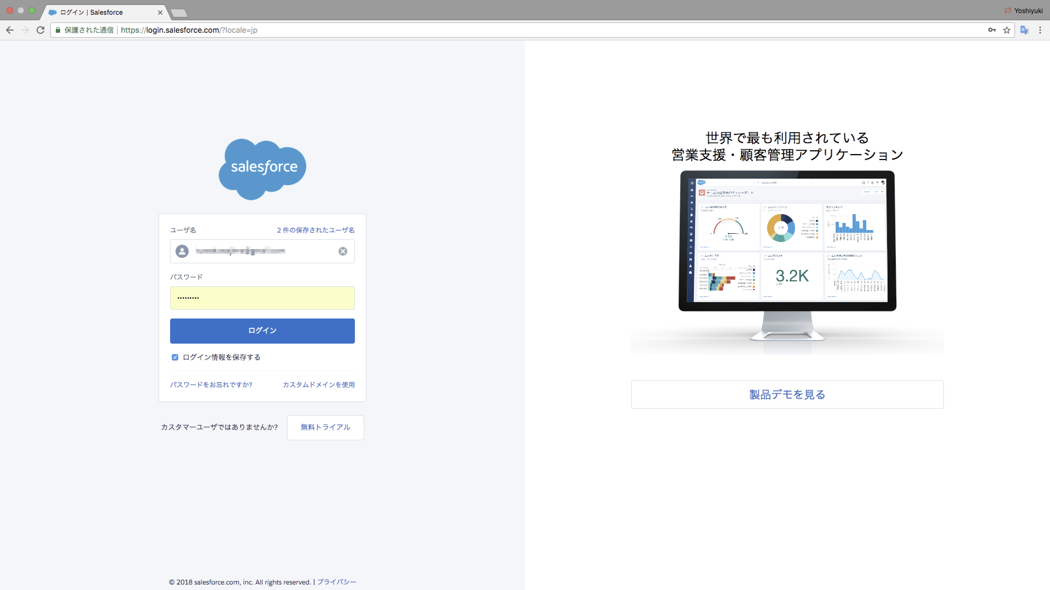
Task: Reload the Salesforce login page
Action: pyautogui.click(x=40, y=30)
